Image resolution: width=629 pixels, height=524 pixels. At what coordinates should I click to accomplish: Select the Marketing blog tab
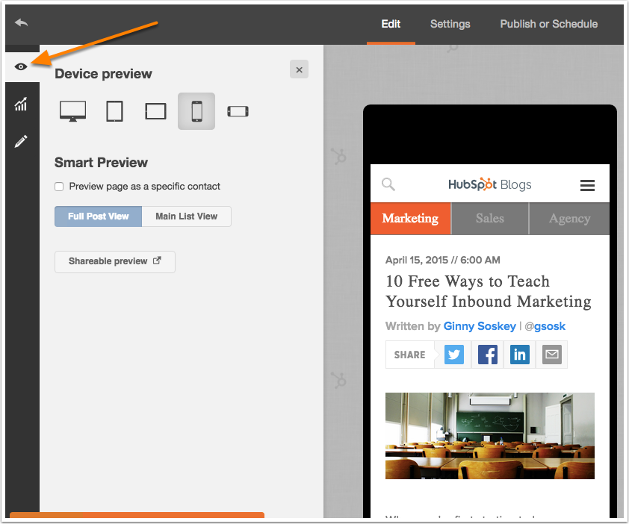point(410,219)
